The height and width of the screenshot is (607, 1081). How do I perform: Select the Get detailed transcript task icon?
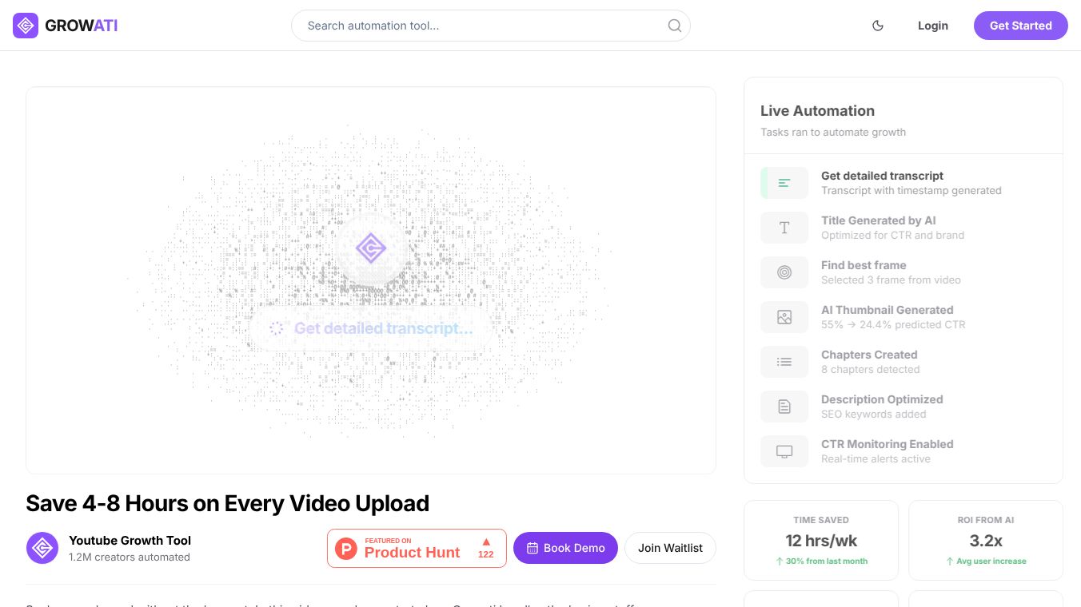pyautogui.click(x=784, y=183)
